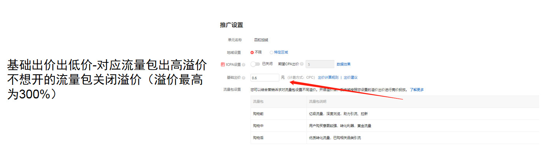
Task: Click the unit name 四扣加绒
Action: pos(261,40)
